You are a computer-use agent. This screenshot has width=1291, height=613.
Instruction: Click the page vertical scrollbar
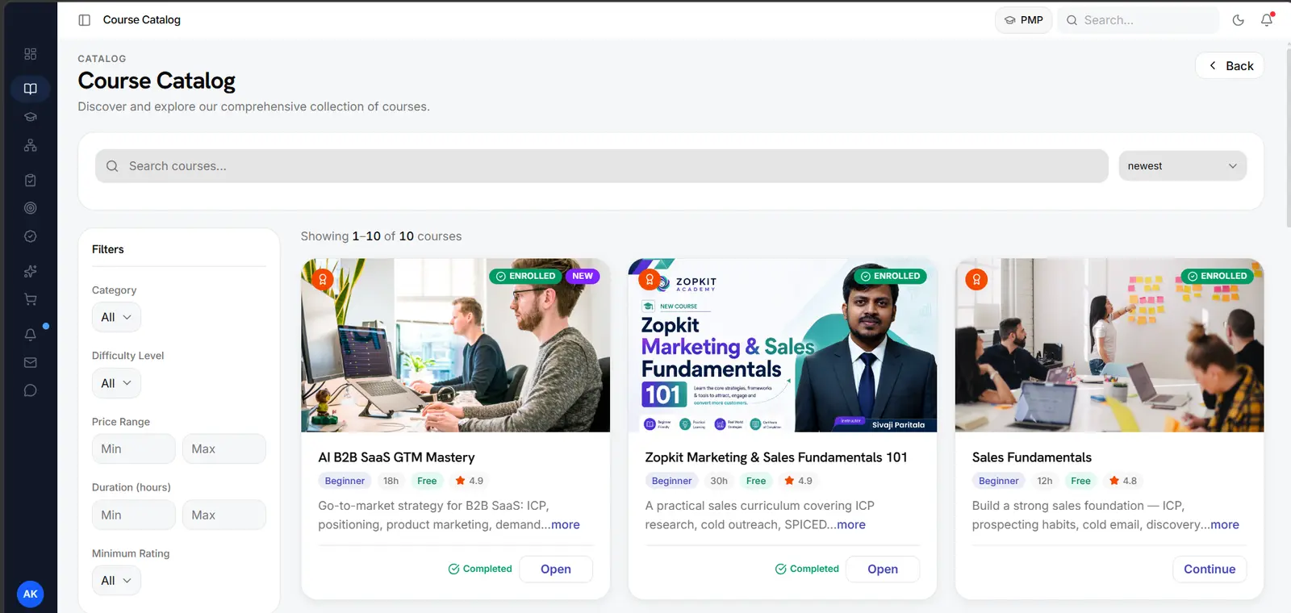click(1288, 137)
